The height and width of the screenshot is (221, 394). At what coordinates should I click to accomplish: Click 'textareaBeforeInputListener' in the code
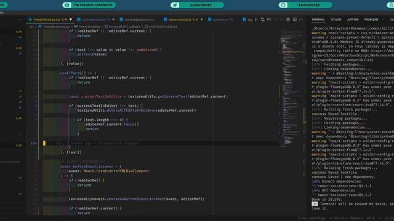point(135,199)
